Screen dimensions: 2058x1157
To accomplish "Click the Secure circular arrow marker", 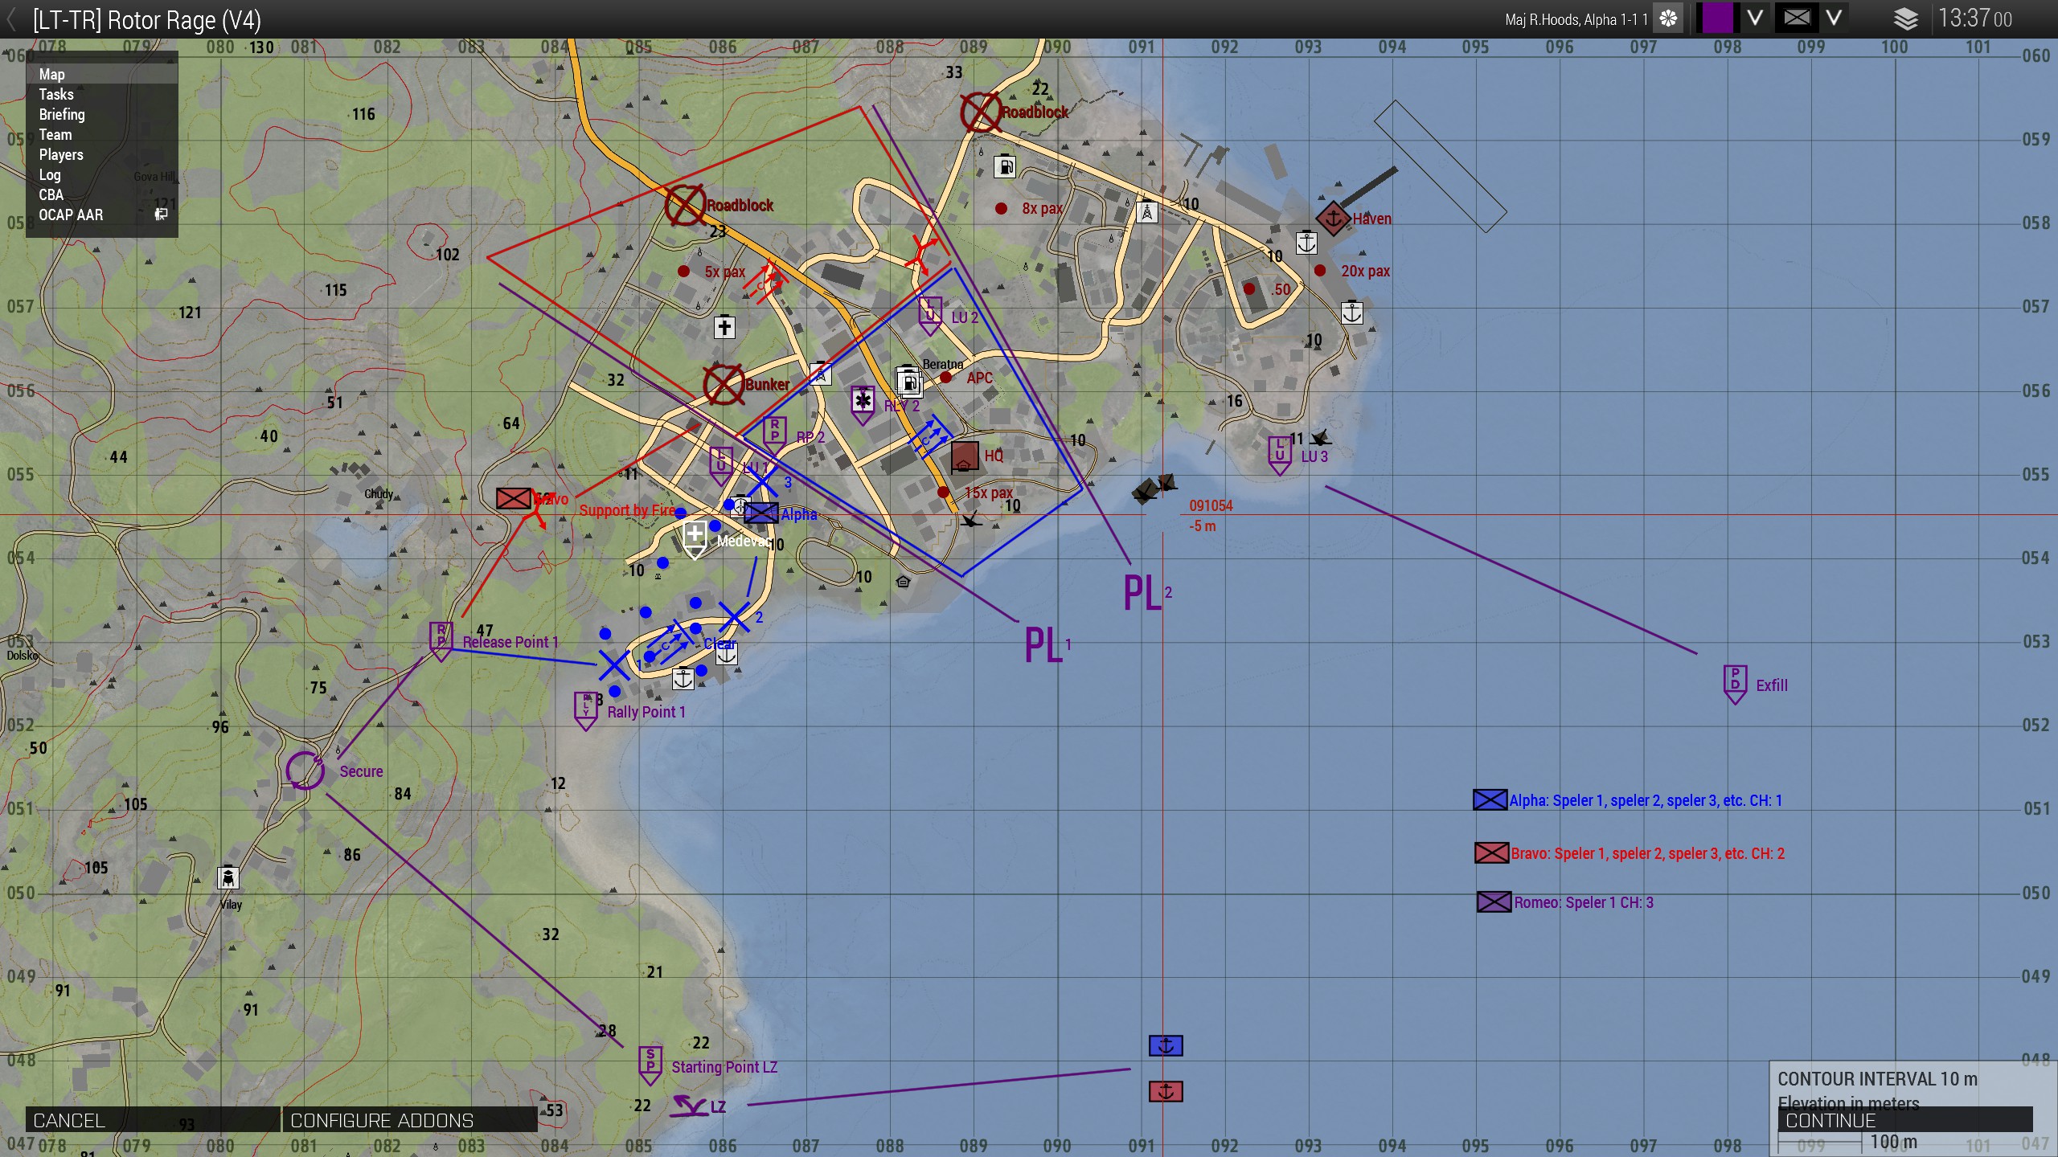I will (x=305, y=770).
